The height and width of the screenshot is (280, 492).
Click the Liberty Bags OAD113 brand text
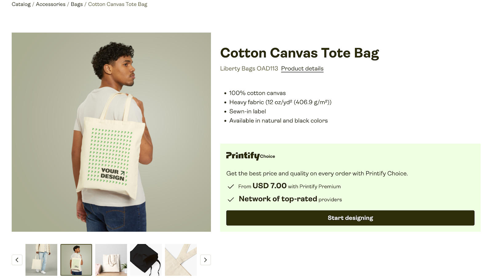[x=249, y=68]
